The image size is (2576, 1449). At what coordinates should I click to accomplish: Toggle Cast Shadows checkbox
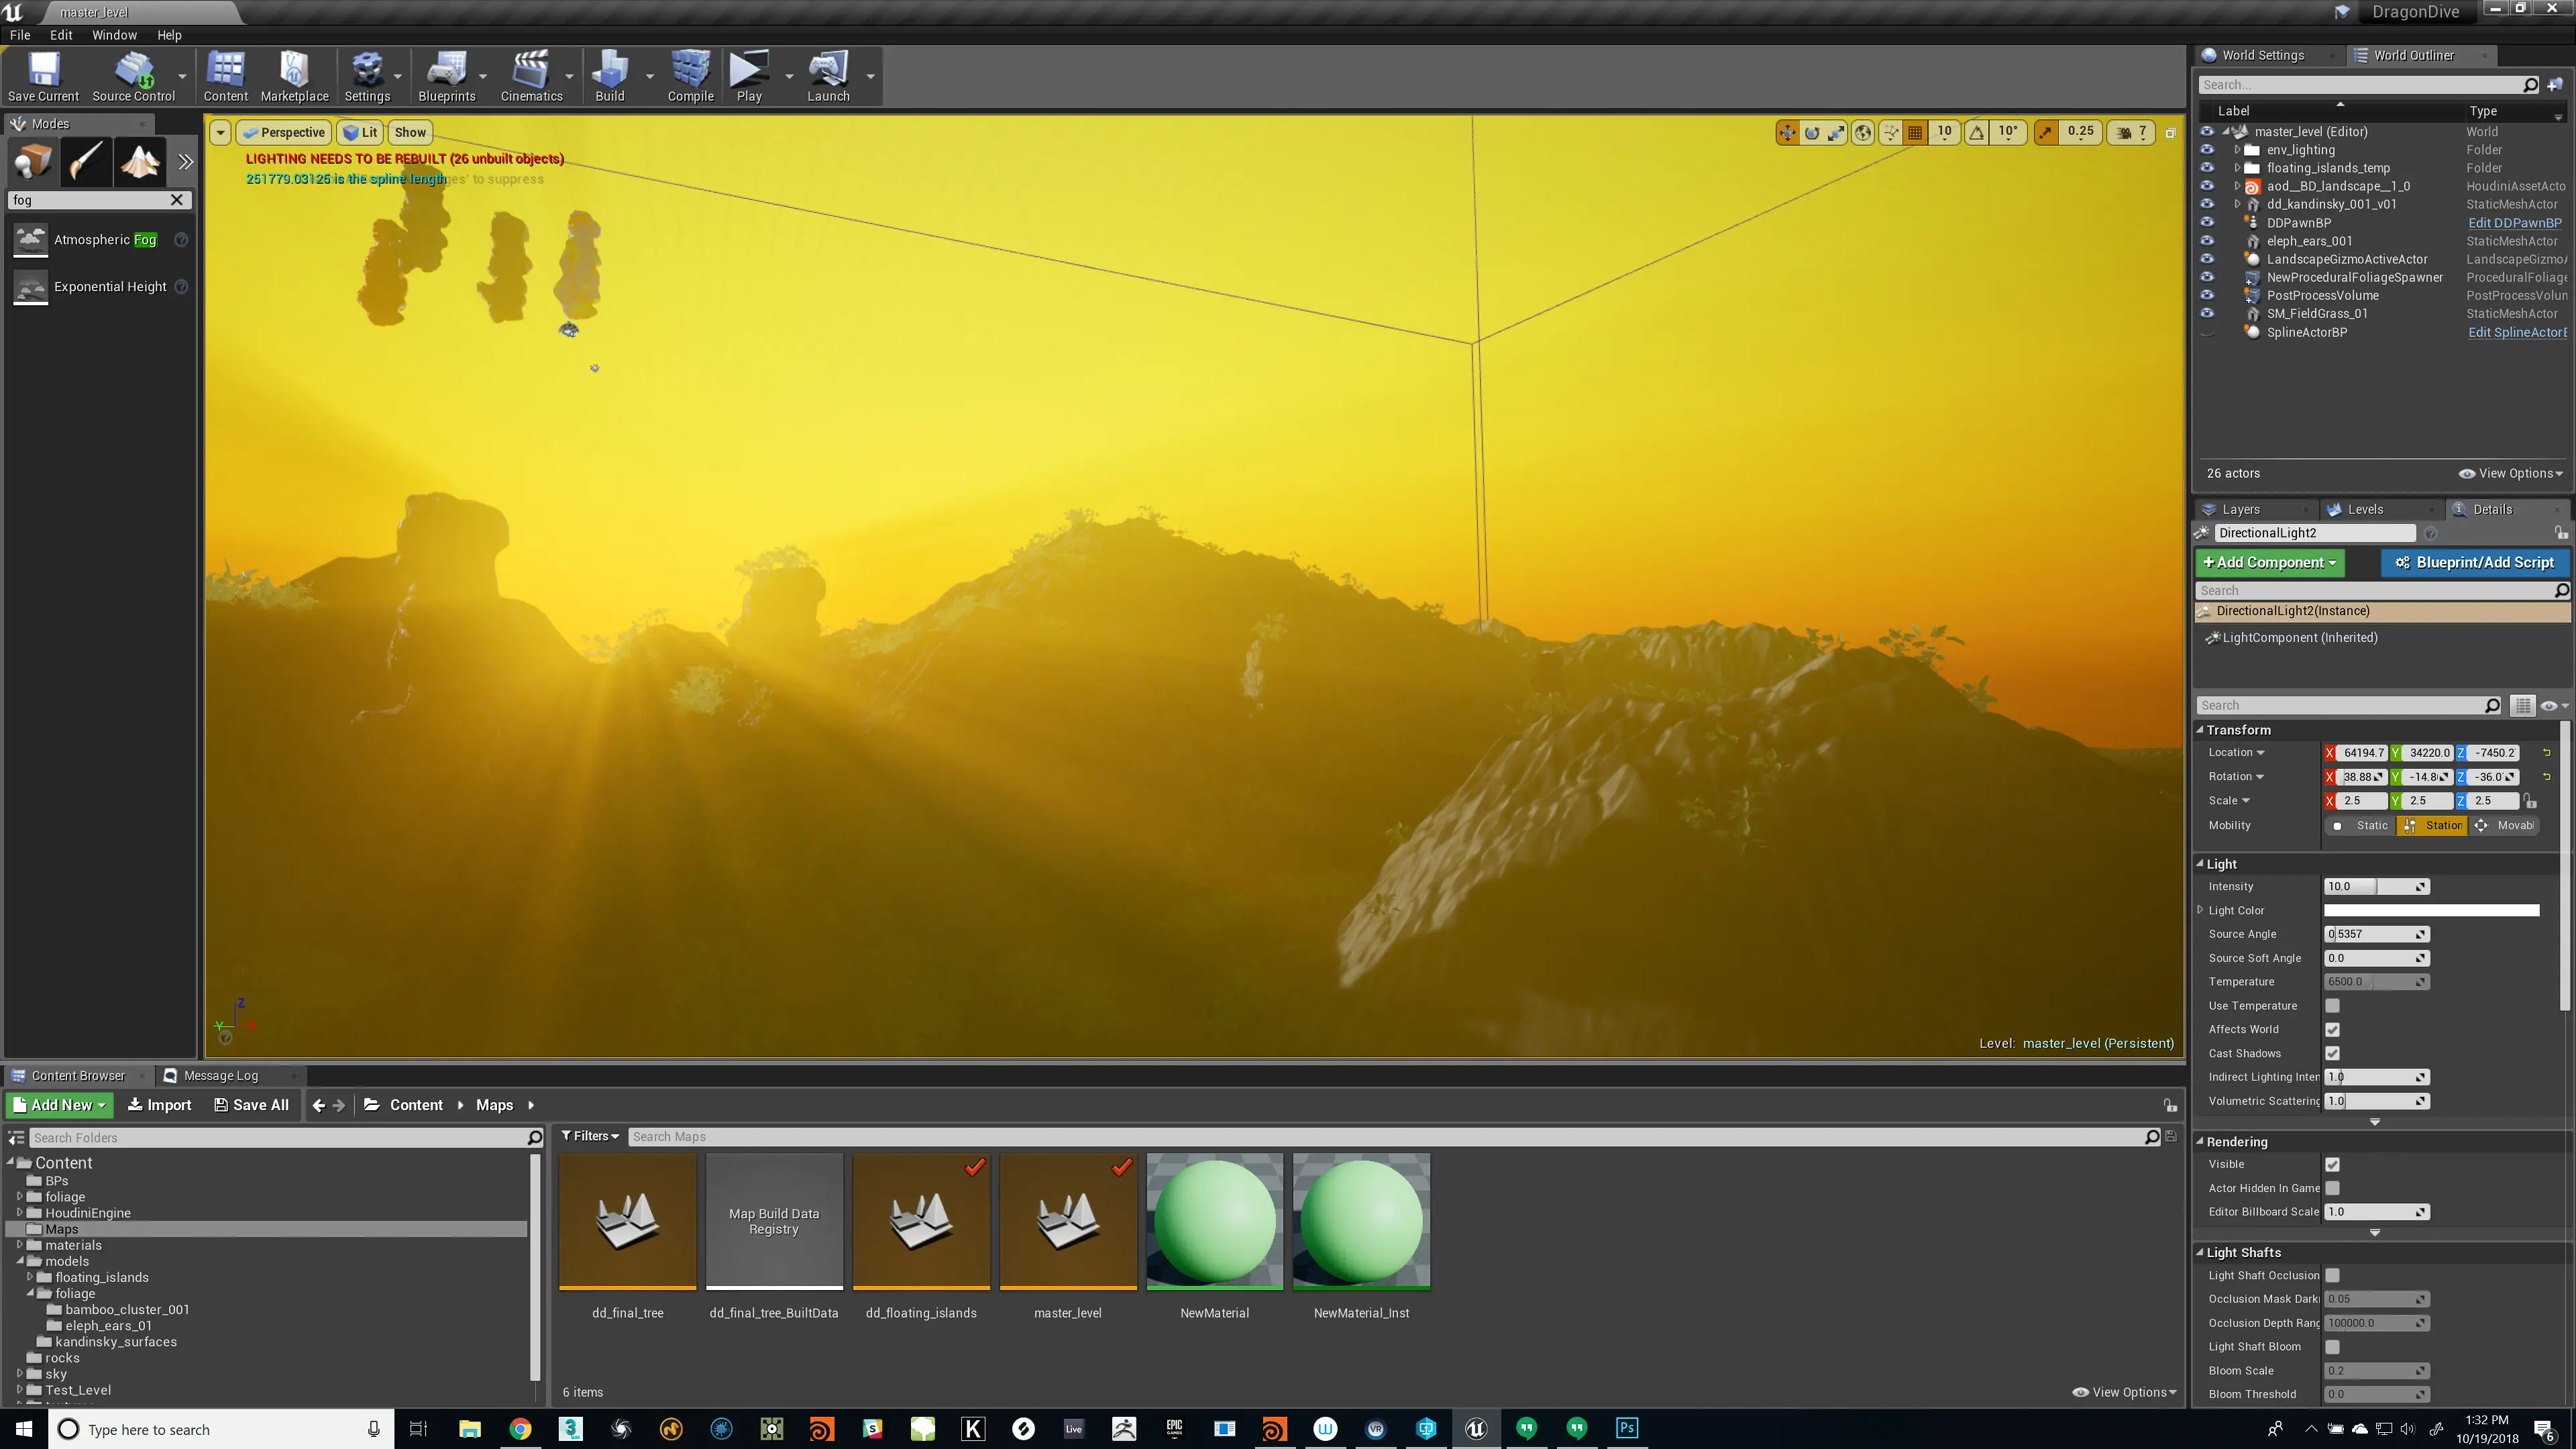pyautogui.click(x=2332, y=1053)
